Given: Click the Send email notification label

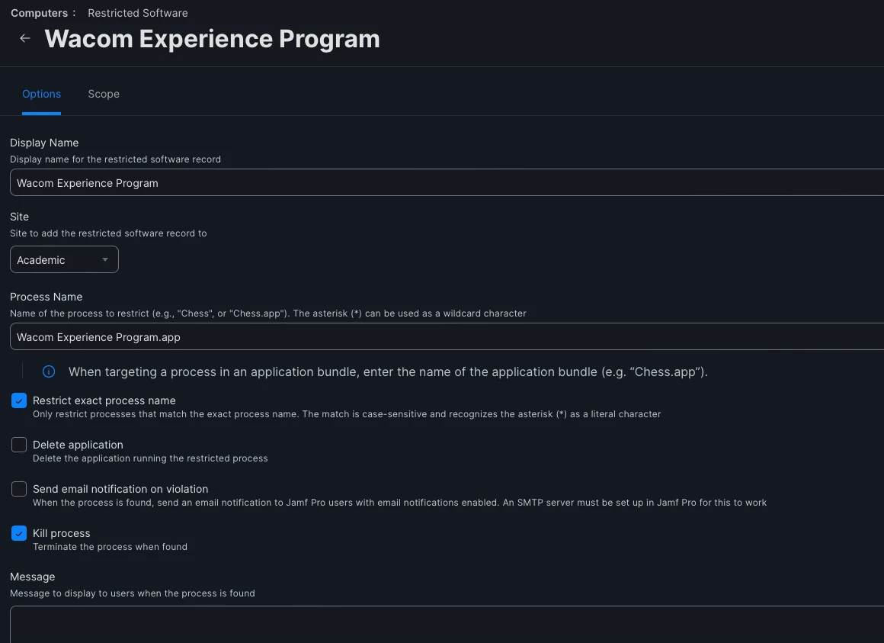Looking at the screenshot, I should pyautogui.click(x=120, y=489).
